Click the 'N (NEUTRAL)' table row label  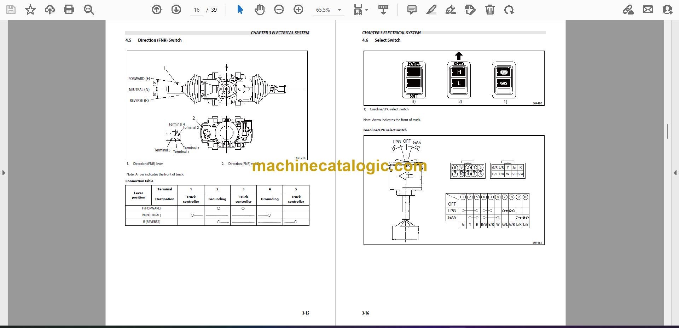[152, 215]
